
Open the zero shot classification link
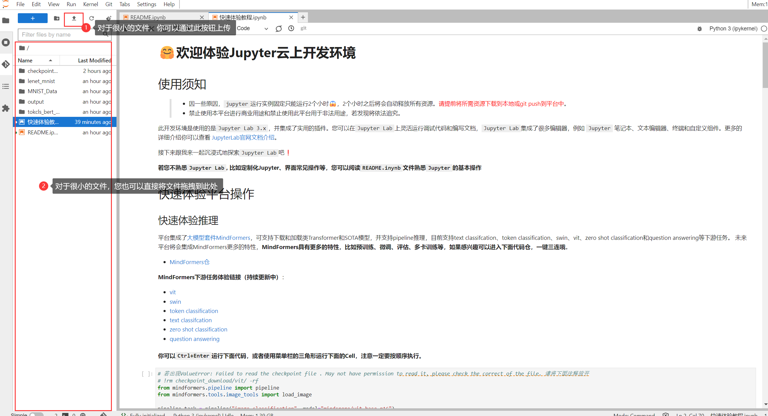[x=198, y=330]
